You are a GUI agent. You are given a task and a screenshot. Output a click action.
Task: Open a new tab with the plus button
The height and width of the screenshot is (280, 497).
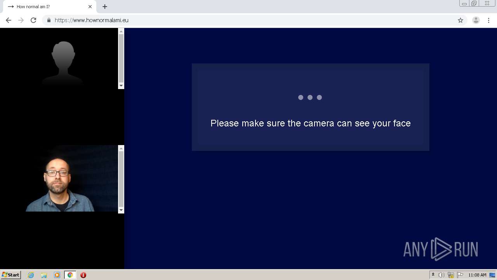click(105, 7)
